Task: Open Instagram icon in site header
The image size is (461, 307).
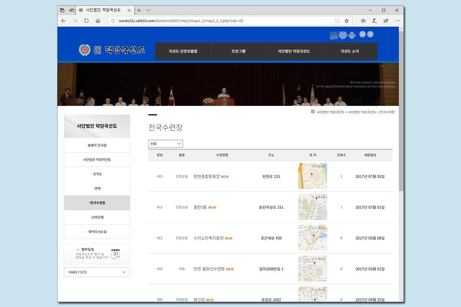Action: click(x=362, y=35)
